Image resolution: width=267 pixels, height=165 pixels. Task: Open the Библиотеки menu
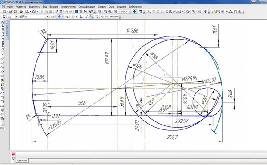(135, 7)
